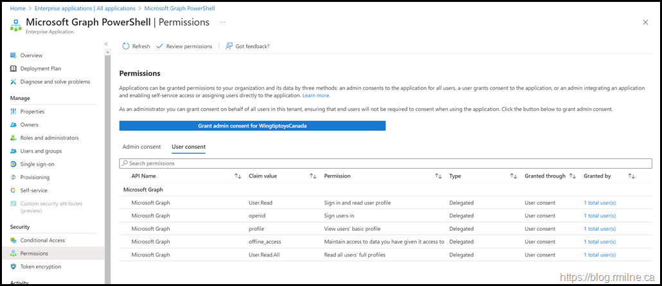Open the ellipsis menu beside Permissions title
The height and width of the screenshot is (286, 662).
pos(223,22)
